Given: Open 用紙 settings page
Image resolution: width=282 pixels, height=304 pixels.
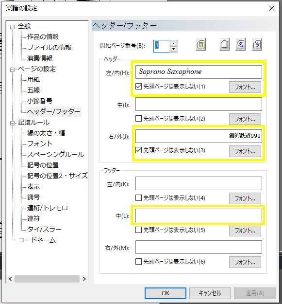Looking at the screenshot, I should coord(33,79).
